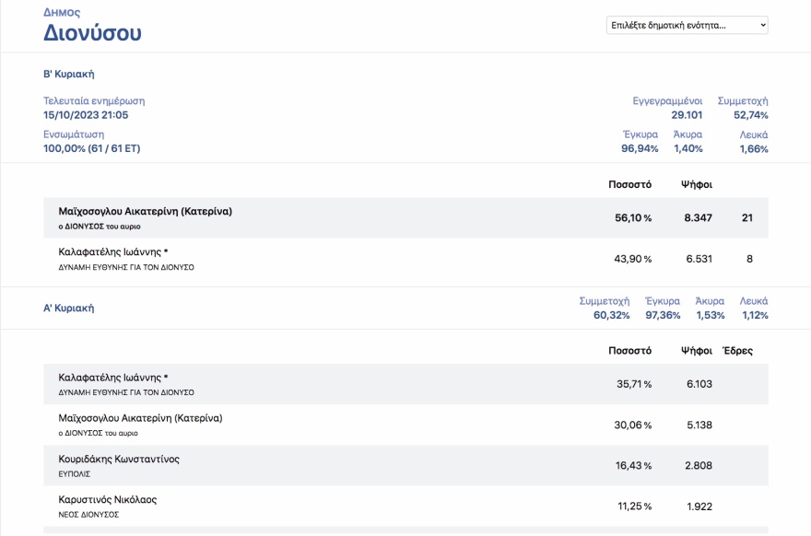Screen dimensions: 811x536
Task: Click the Δήμος label above the title
Action: pos(62,13)
